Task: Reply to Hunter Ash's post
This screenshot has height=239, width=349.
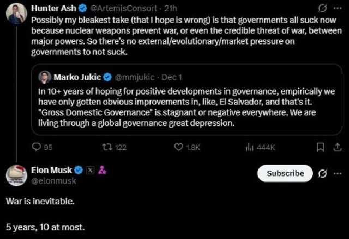Action: coord(37,147)
